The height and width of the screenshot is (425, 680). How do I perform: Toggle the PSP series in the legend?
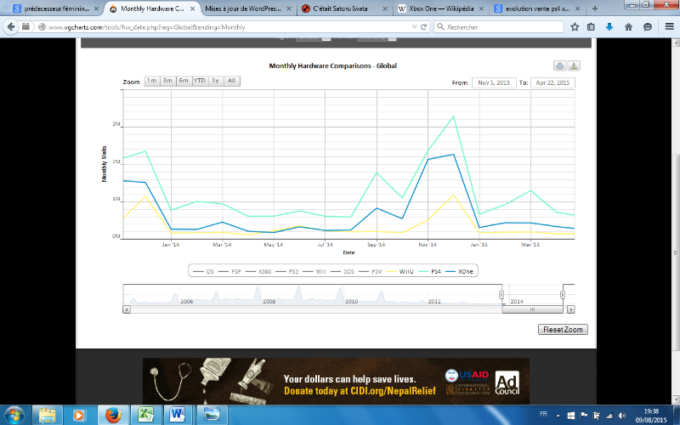pyautogui.click(x=230, y=271)
